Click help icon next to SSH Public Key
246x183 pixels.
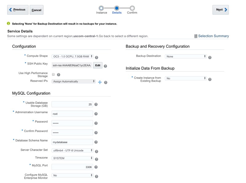click(105, 66)
